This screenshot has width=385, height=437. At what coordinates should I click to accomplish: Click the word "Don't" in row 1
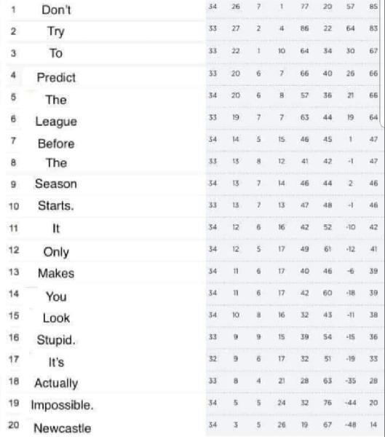pyautogui.click(x=56, y=10)
